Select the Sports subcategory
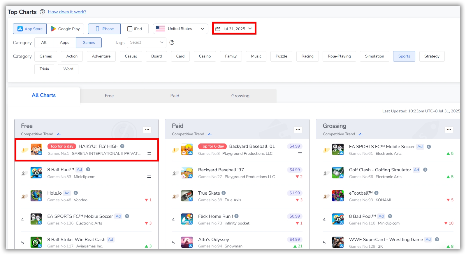Screen dimensions: 466x255 tap(404, 56)
